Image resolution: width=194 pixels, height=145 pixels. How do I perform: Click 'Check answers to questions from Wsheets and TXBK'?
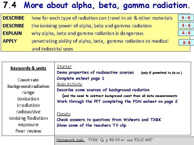[x=109, y=120]
